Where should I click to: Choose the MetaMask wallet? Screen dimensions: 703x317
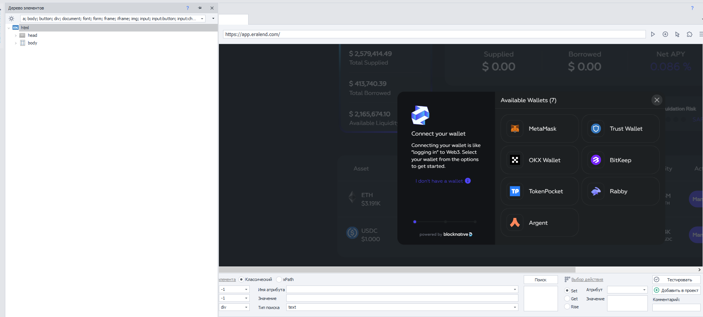point(540,129)
